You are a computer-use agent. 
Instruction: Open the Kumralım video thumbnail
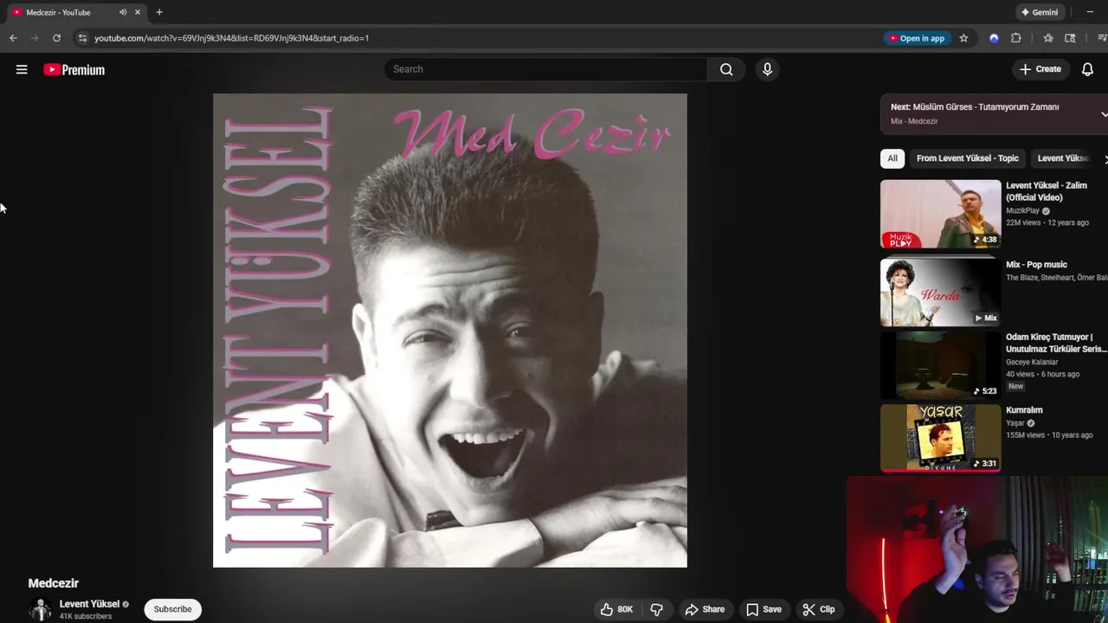940,438
